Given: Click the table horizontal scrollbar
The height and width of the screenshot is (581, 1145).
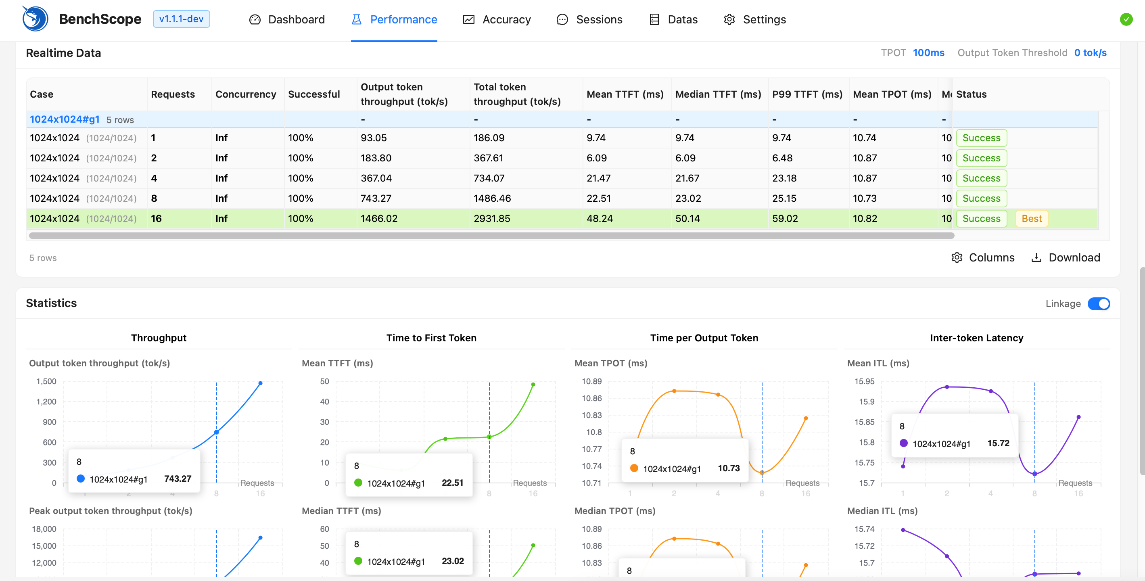Looking at the screenshot, I should [x=491, y=236].
